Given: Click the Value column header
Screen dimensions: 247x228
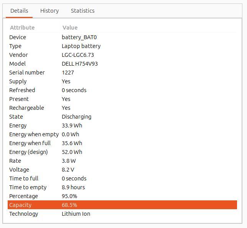Looking at the screenshot, I should point(70,28).
